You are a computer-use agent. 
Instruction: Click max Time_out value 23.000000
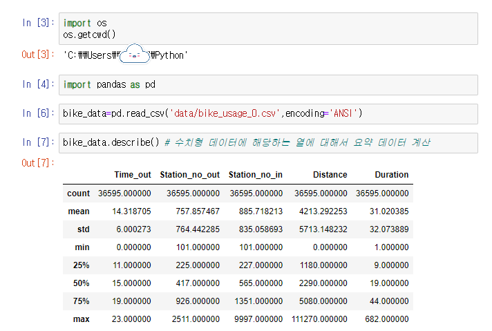(131, 319)
